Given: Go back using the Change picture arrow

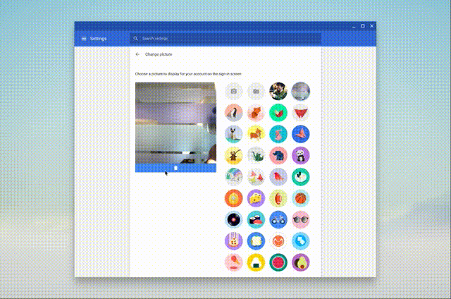Looking at the screenshot, I should (x=137, y=54).
